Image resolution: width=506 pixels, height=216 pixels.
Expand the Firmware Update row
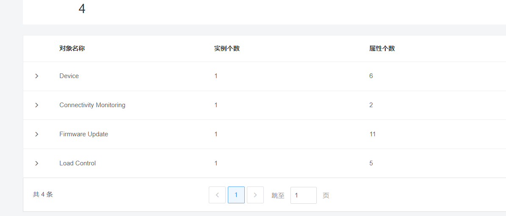click(37, 134)
